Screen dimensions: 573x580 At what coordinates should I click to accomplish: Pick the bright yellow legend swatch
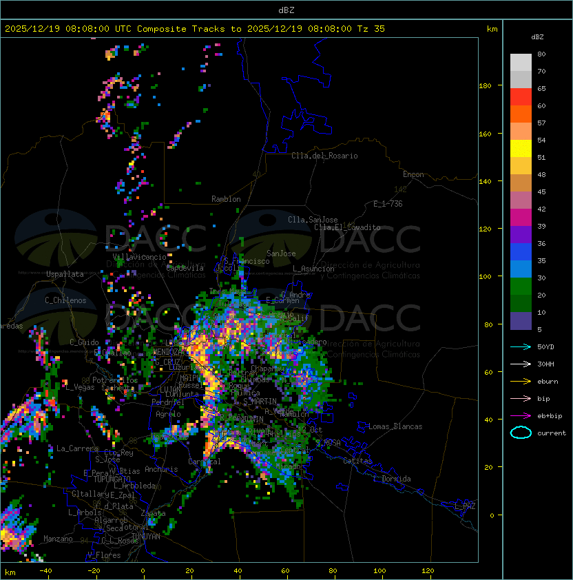(x=521, y=149)
